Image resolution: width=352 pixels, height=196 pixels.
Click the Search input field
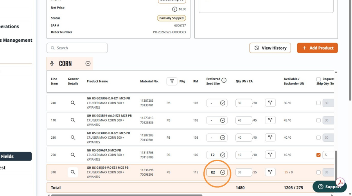(x=77, y=48)
